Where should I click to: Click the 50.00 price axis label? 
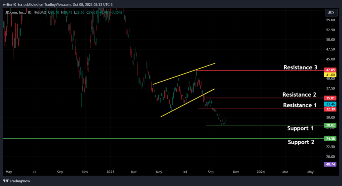tap(330, 40)
